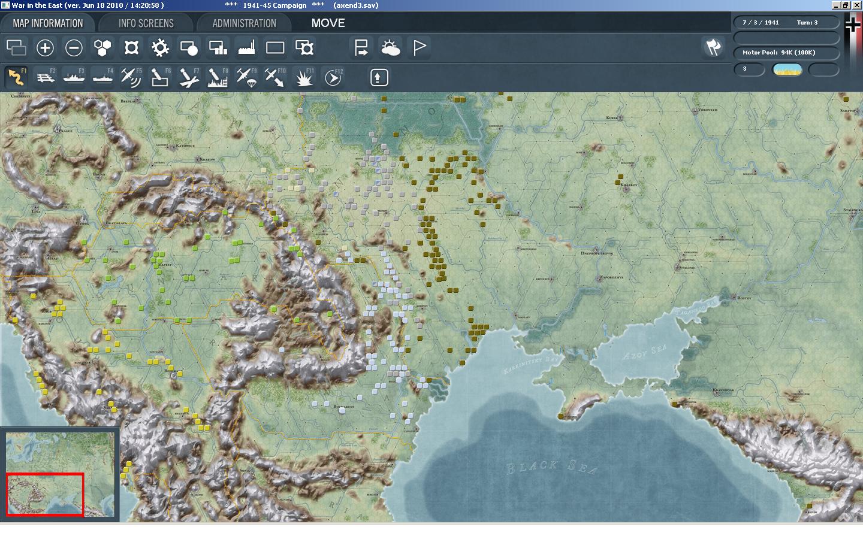This screenshot has width=863, height=539.
Task: Click the flag with arrow icon
Action: pyautogui.click(x=361, y=47)
